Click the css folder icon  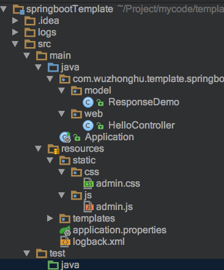pos(77,172)
